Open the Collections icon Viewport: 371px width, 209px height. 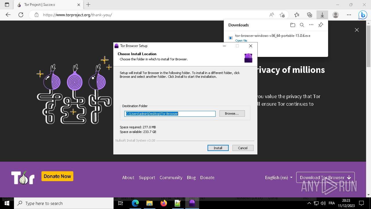coord(310,15)
